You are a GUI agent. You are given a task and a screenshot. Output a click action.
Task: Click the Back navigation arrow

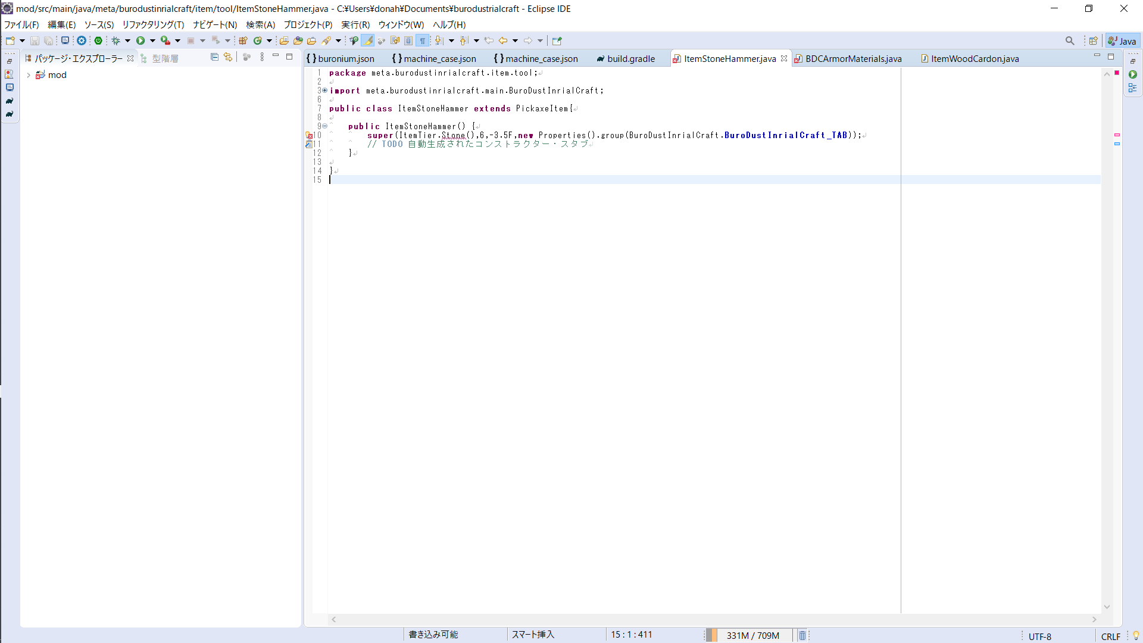pos(503,40)
